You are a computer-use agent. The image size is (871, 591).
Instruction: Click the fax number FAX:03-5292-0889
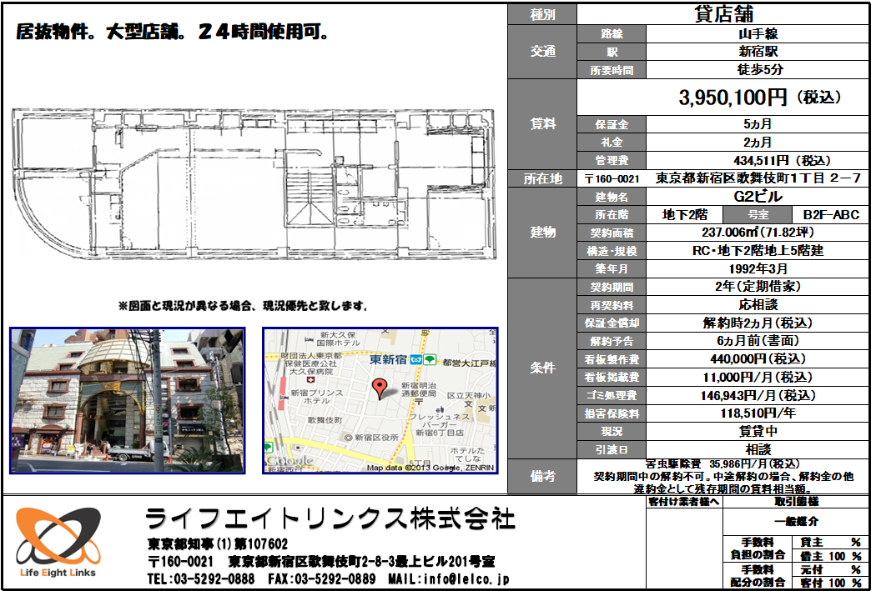(322, 579)
